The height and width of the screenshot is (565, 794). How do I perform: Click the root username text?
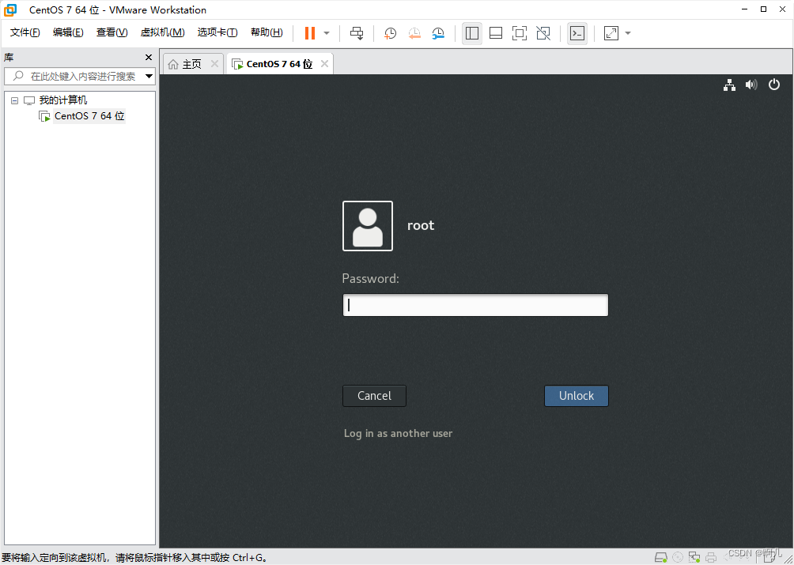click(x=421, y=225)
